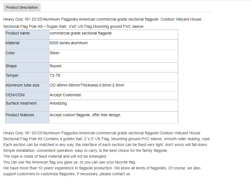Open the Product Description tab
Viewport: 251px width, 188px height.
point(22,8)
